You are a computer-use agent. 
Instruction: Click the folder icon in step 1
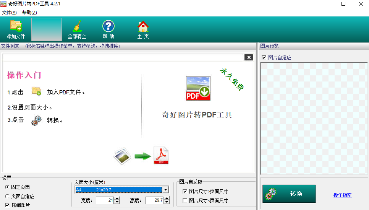pyautogui.click(x=36, y=91)
